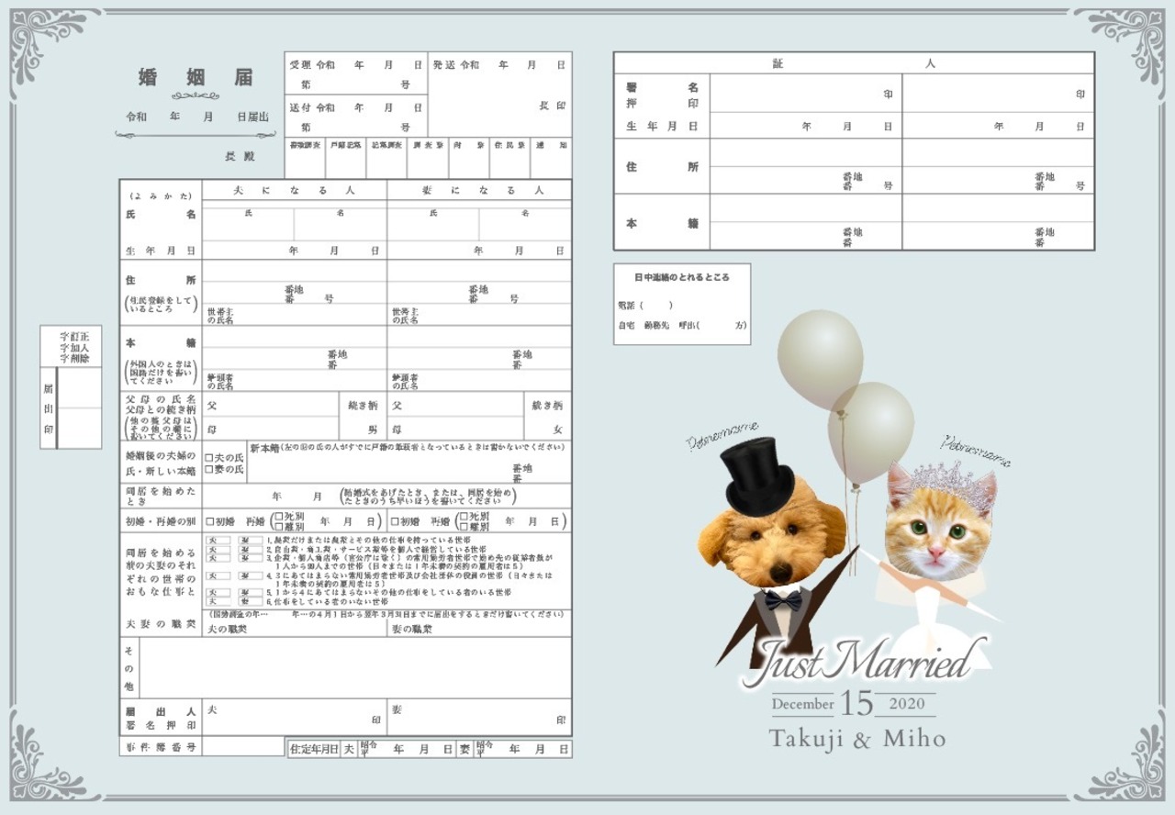Click the wife's 氏 surname field
The image size is (1175, 815).
coord(433,226)
